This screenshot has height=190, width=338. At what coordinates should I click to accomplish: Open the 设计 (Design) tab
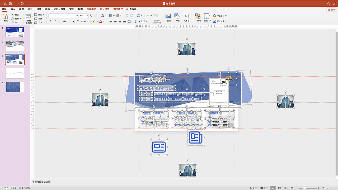pyautogui.click(x=30, y=9)
